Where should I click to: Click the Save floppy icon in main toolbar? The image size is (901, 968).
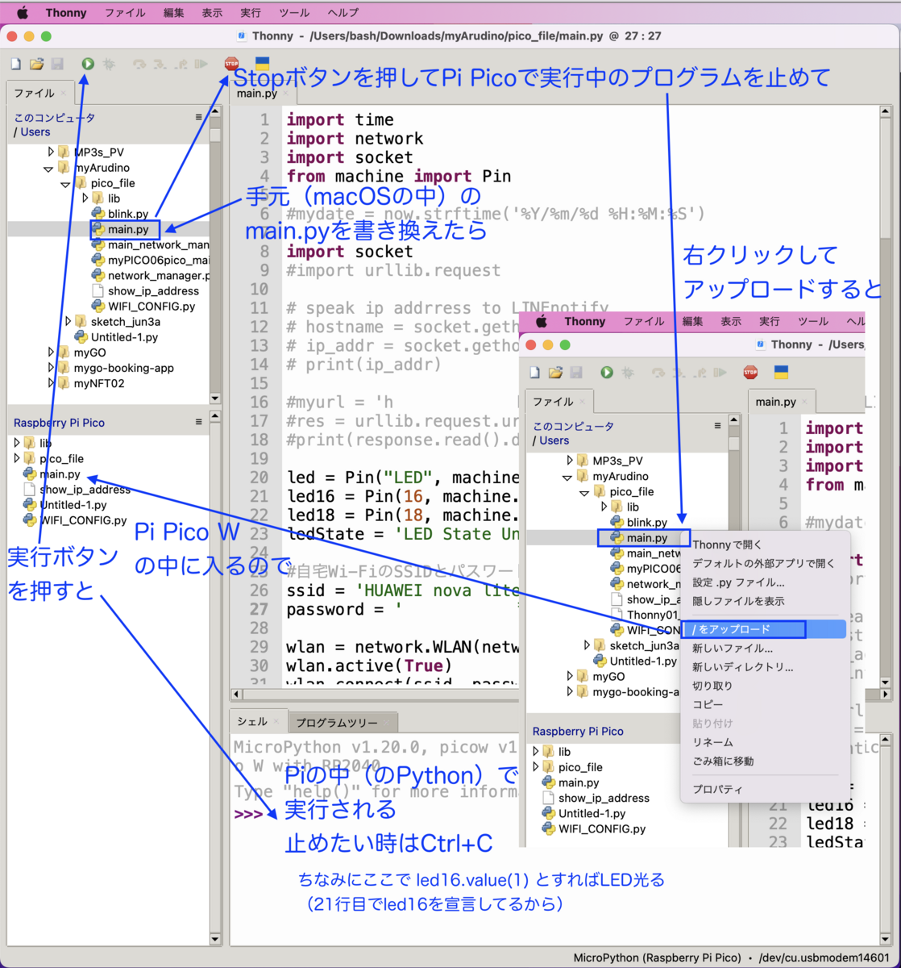pyautogui.click(x=57, y=63)
